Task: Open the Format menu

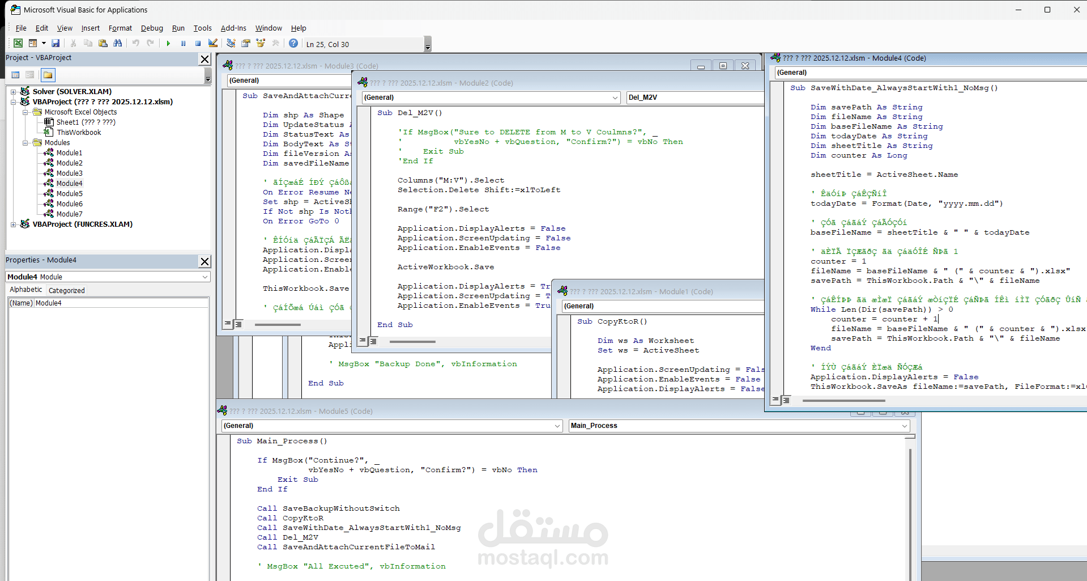Action: [120, 28]
